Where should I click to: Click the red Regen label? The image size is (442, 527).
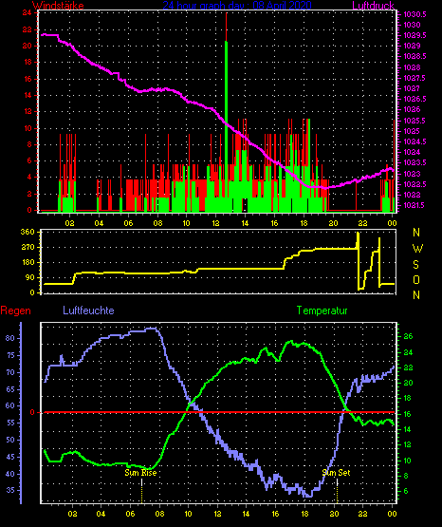pos(15,311)
